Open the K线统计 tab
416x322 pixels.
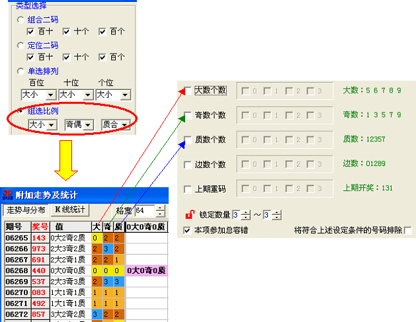tap(70, 211)
